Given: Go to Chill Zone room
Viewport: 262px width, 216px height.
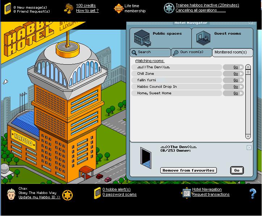Looking at the screenshot, I should click(233, 74).
